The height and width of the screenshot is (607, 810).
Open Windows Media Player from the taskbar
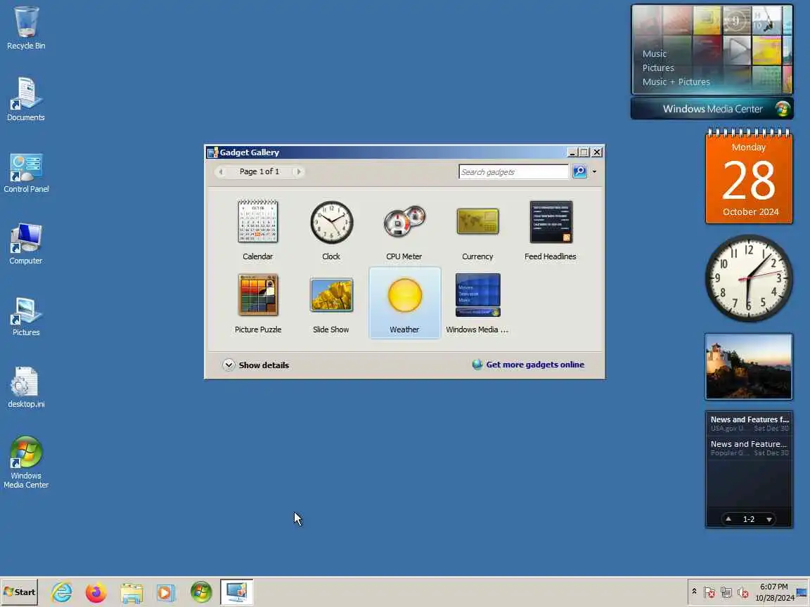click(x=166, y=592)
